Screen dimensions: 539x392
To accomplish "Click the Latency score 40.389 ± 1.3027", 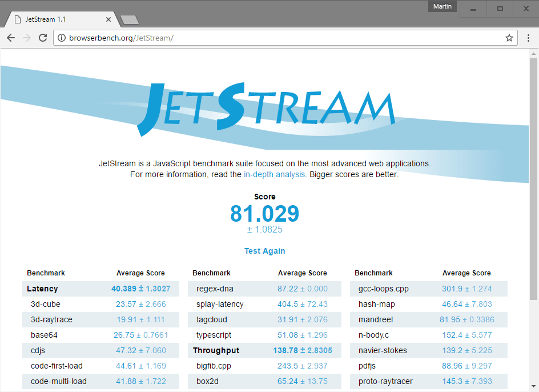I will coord(141,289).
